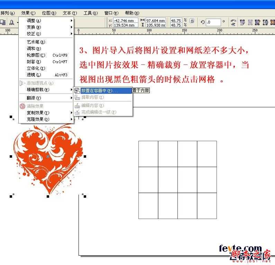Screen dimensions: 275x265
Task: Click the faded bitmap icon in property bar
Action: pyautogui.click(x=250, y=22)
